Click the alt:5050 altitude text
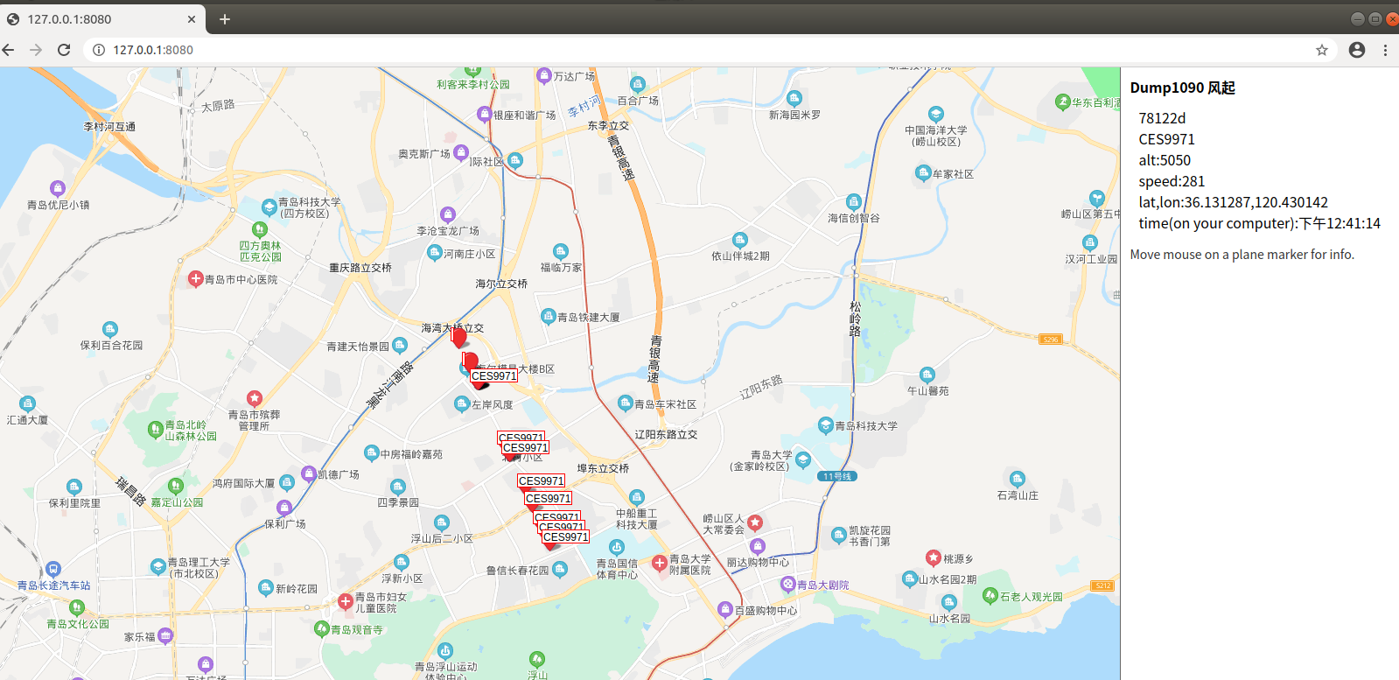The image size is (1399, 680). [x=1165, y=160]
